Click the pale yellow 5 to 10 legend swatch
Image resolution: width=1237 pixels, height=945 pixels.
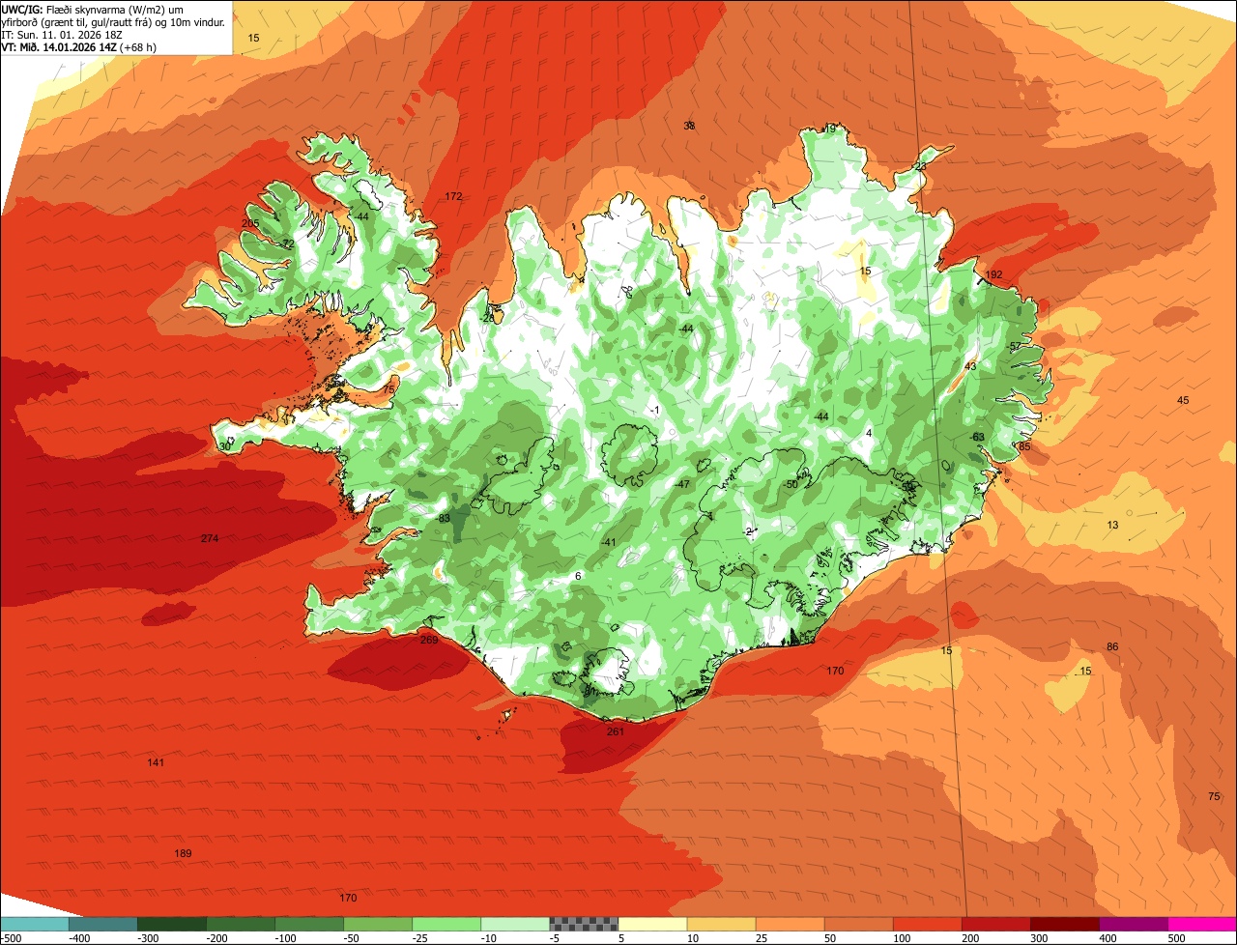pos(652,924)
